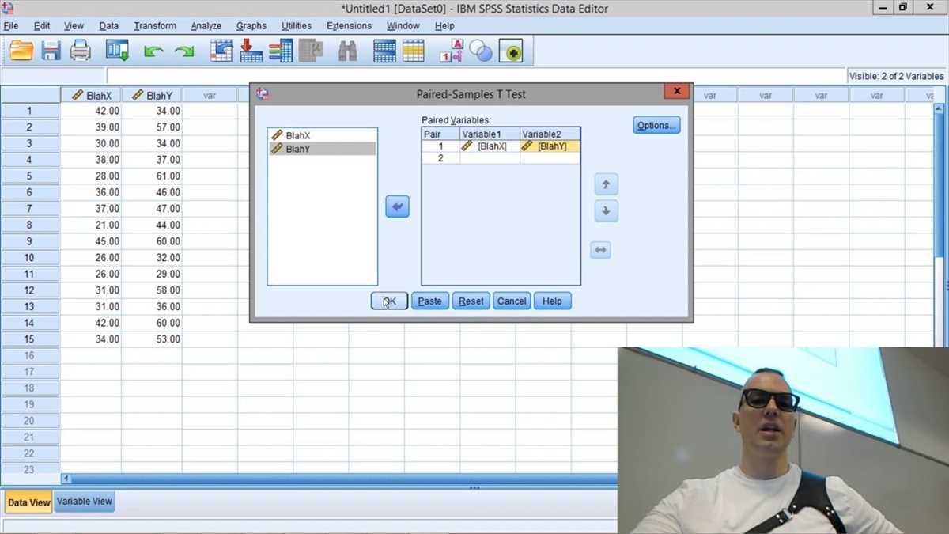Click the Go to variable red-arrow icon
Image resolution: width=949 pixels, height=534 pixels.
(251, 51)
